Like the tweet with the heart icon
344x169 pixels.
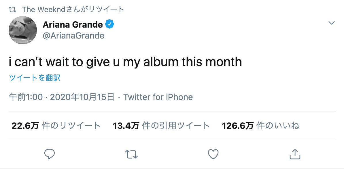(x=213, y=154)
